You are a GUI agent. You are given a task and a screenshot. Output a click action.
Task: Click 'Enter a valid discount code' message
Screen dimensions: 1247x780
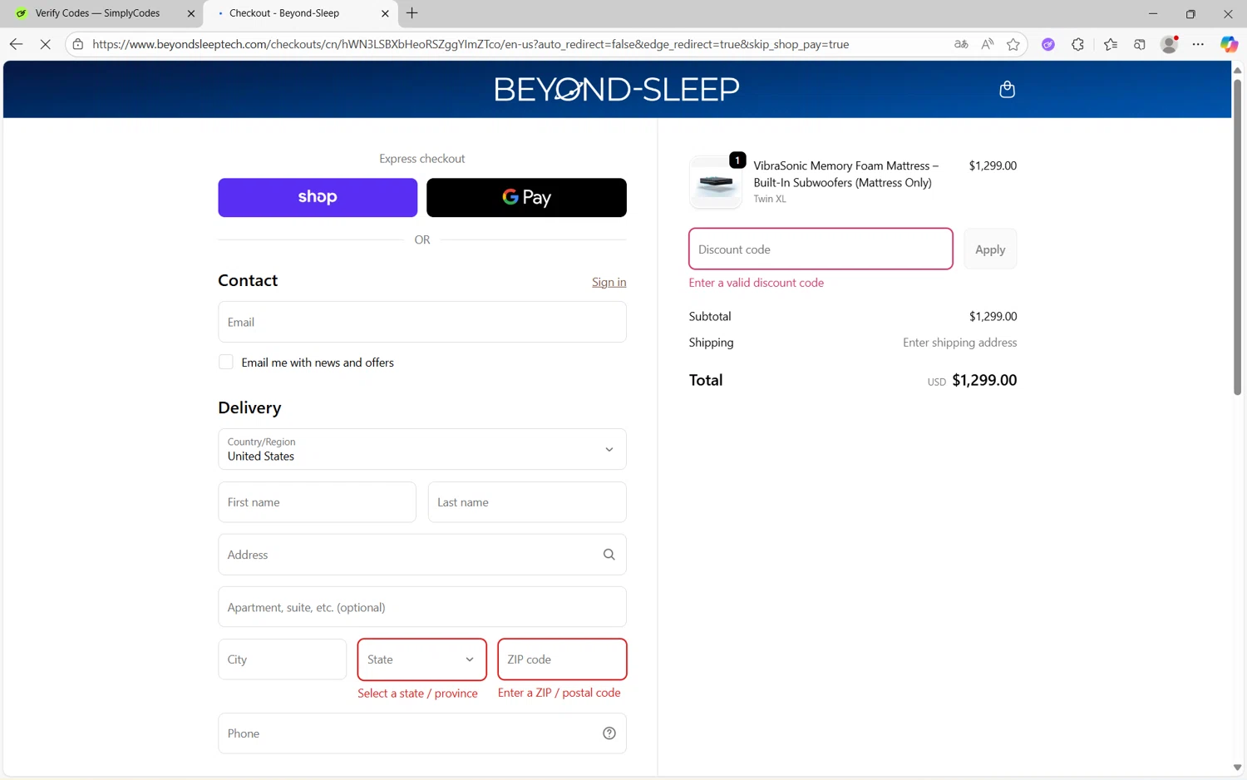point(757,283)
